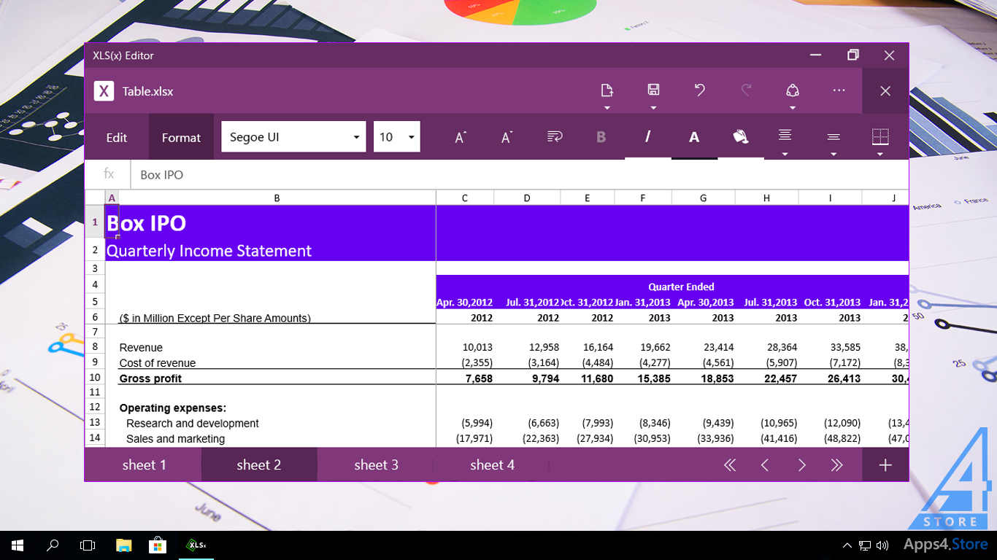Toggle wrap text icon

pyautogui.click(x=555, y=136)
